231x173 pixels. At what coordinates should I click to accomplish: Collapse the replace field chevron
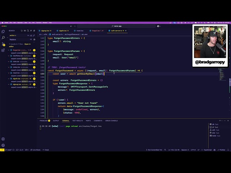point(8,37)
